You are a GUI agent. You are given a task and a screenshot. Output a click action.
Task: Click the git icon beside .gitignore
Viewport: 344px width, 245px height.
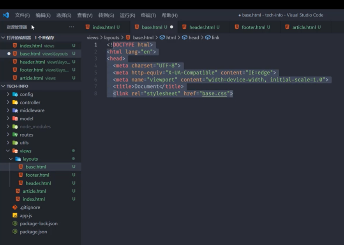click(x=15, y=207)
